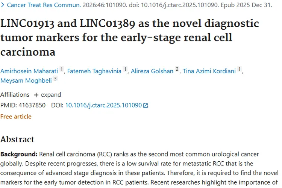This screenshot has width=282, height=188.
Task: Click the journal dropdown chevron at top left
Action: pyautogui.click(x=3, y=6)
